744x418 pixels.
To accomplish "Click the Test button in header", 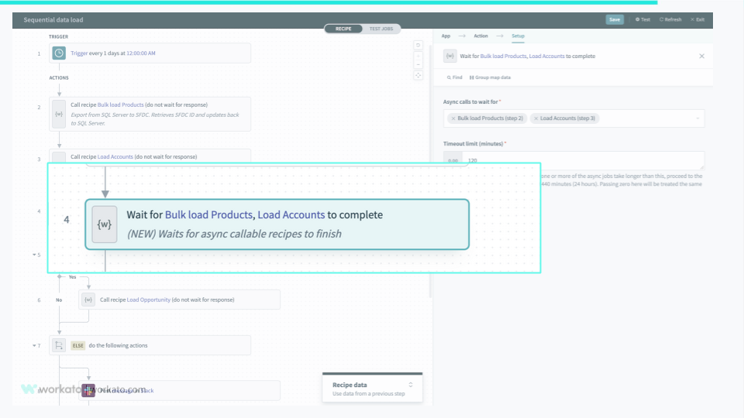I will pyautogui.click(x=643, y=19).
